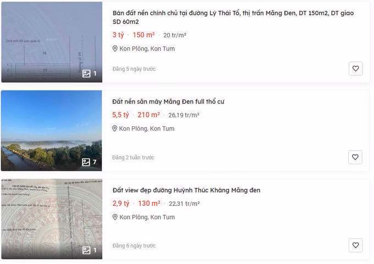The image size is (374, 264).
Task: Open photo count icon on Lý Thái Tổ thumbnail
Action: 86,74
